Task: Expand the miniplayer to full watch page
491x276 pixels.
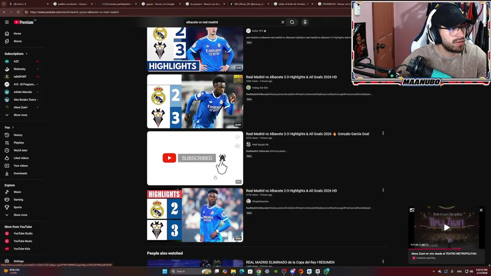Action: click(x=412, y=210)
